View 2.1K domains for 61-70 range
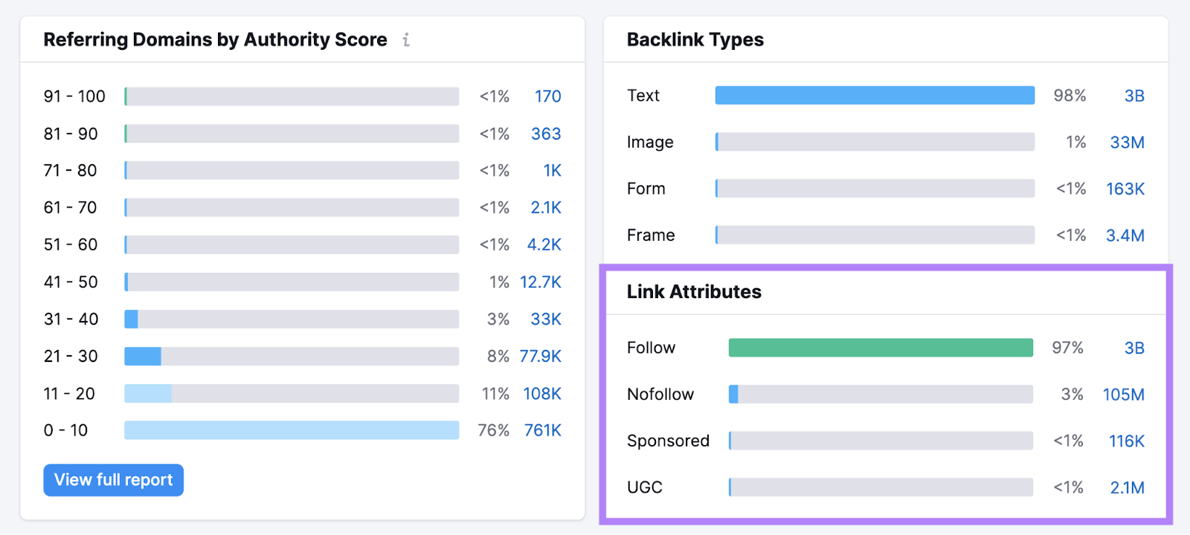This screenshot has width=1190, height=535. [545, 207]
